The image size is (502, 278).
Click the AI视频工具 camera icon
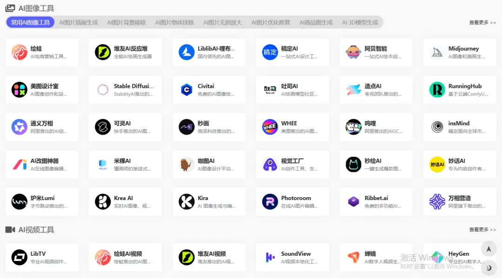(10, 230)
